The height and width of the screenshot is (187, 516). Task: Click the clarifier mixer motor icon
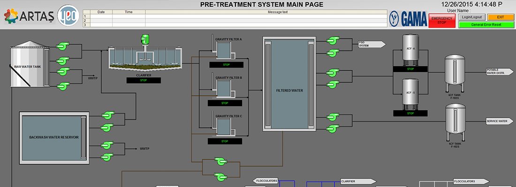coord(145,39)
